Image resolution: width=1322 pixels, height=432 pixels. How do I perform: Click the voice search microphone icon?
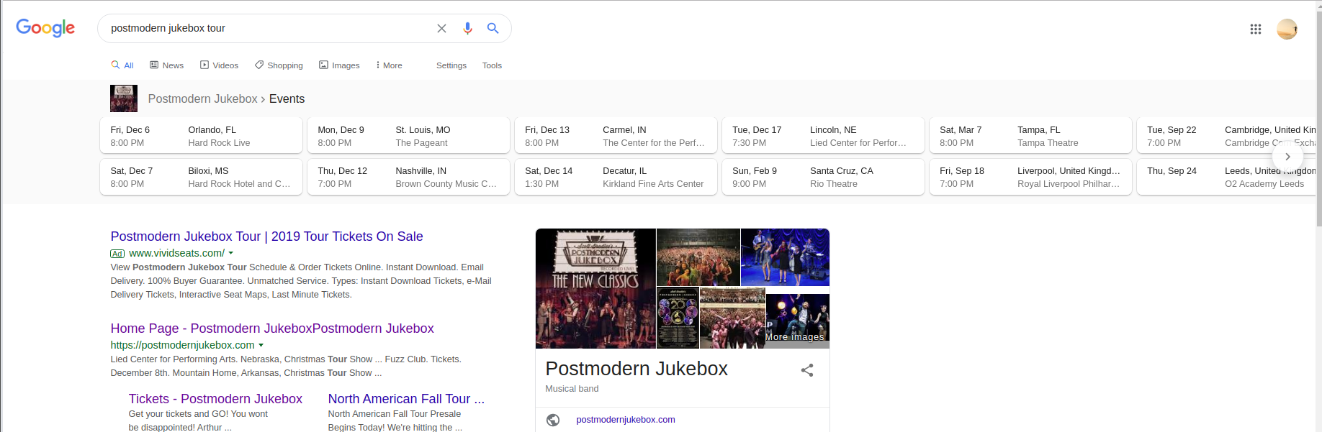(x=467, y=28)
